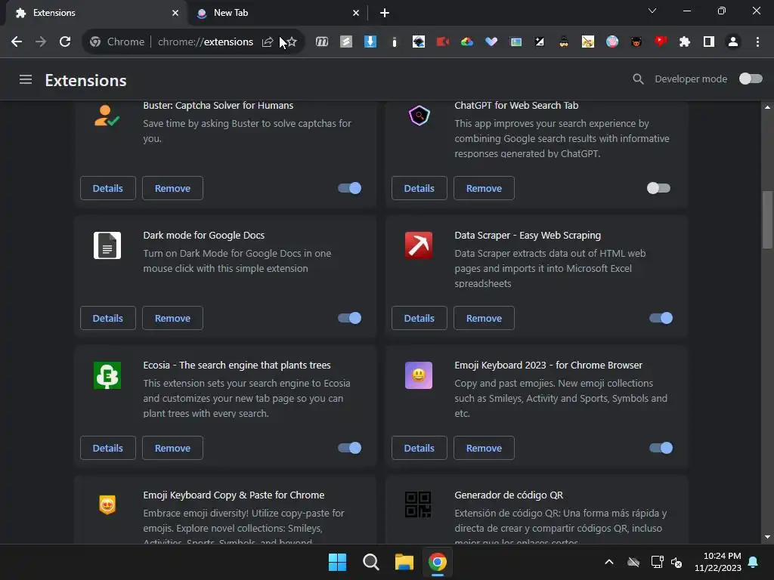Show hidden system tray icons
This screenshot has width=774, height=580.
[609, 562]
